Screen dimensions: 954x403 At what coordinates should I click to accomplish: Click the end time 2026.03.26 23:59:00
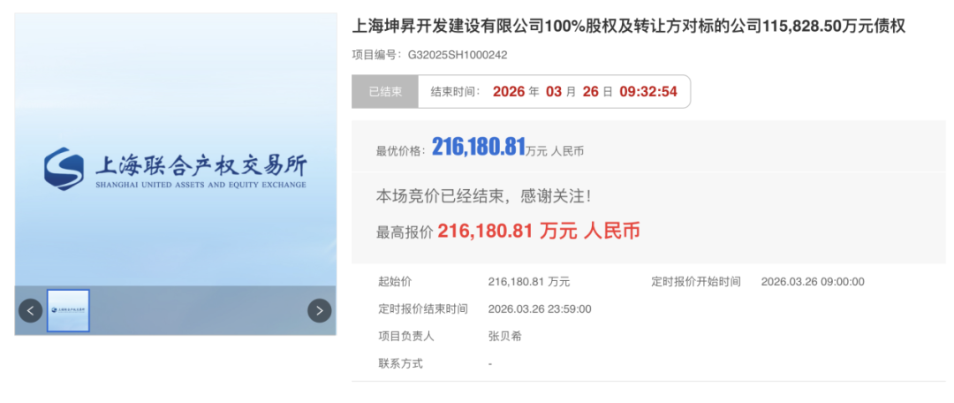click(x=539, y=309)
